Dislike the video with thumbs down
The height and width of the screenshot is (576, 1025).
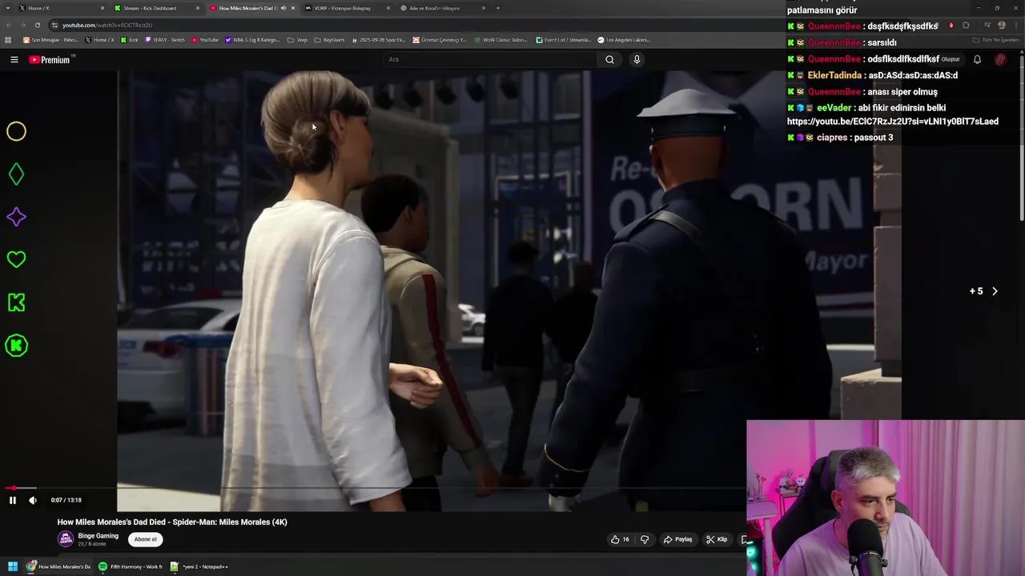coord(645,539)
